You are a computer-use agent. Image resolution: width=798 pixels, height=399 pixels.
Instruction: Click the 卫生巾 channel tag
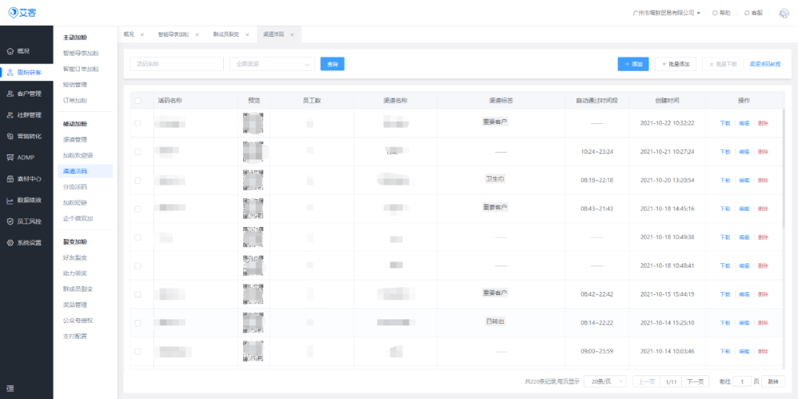tap(495, 179)
